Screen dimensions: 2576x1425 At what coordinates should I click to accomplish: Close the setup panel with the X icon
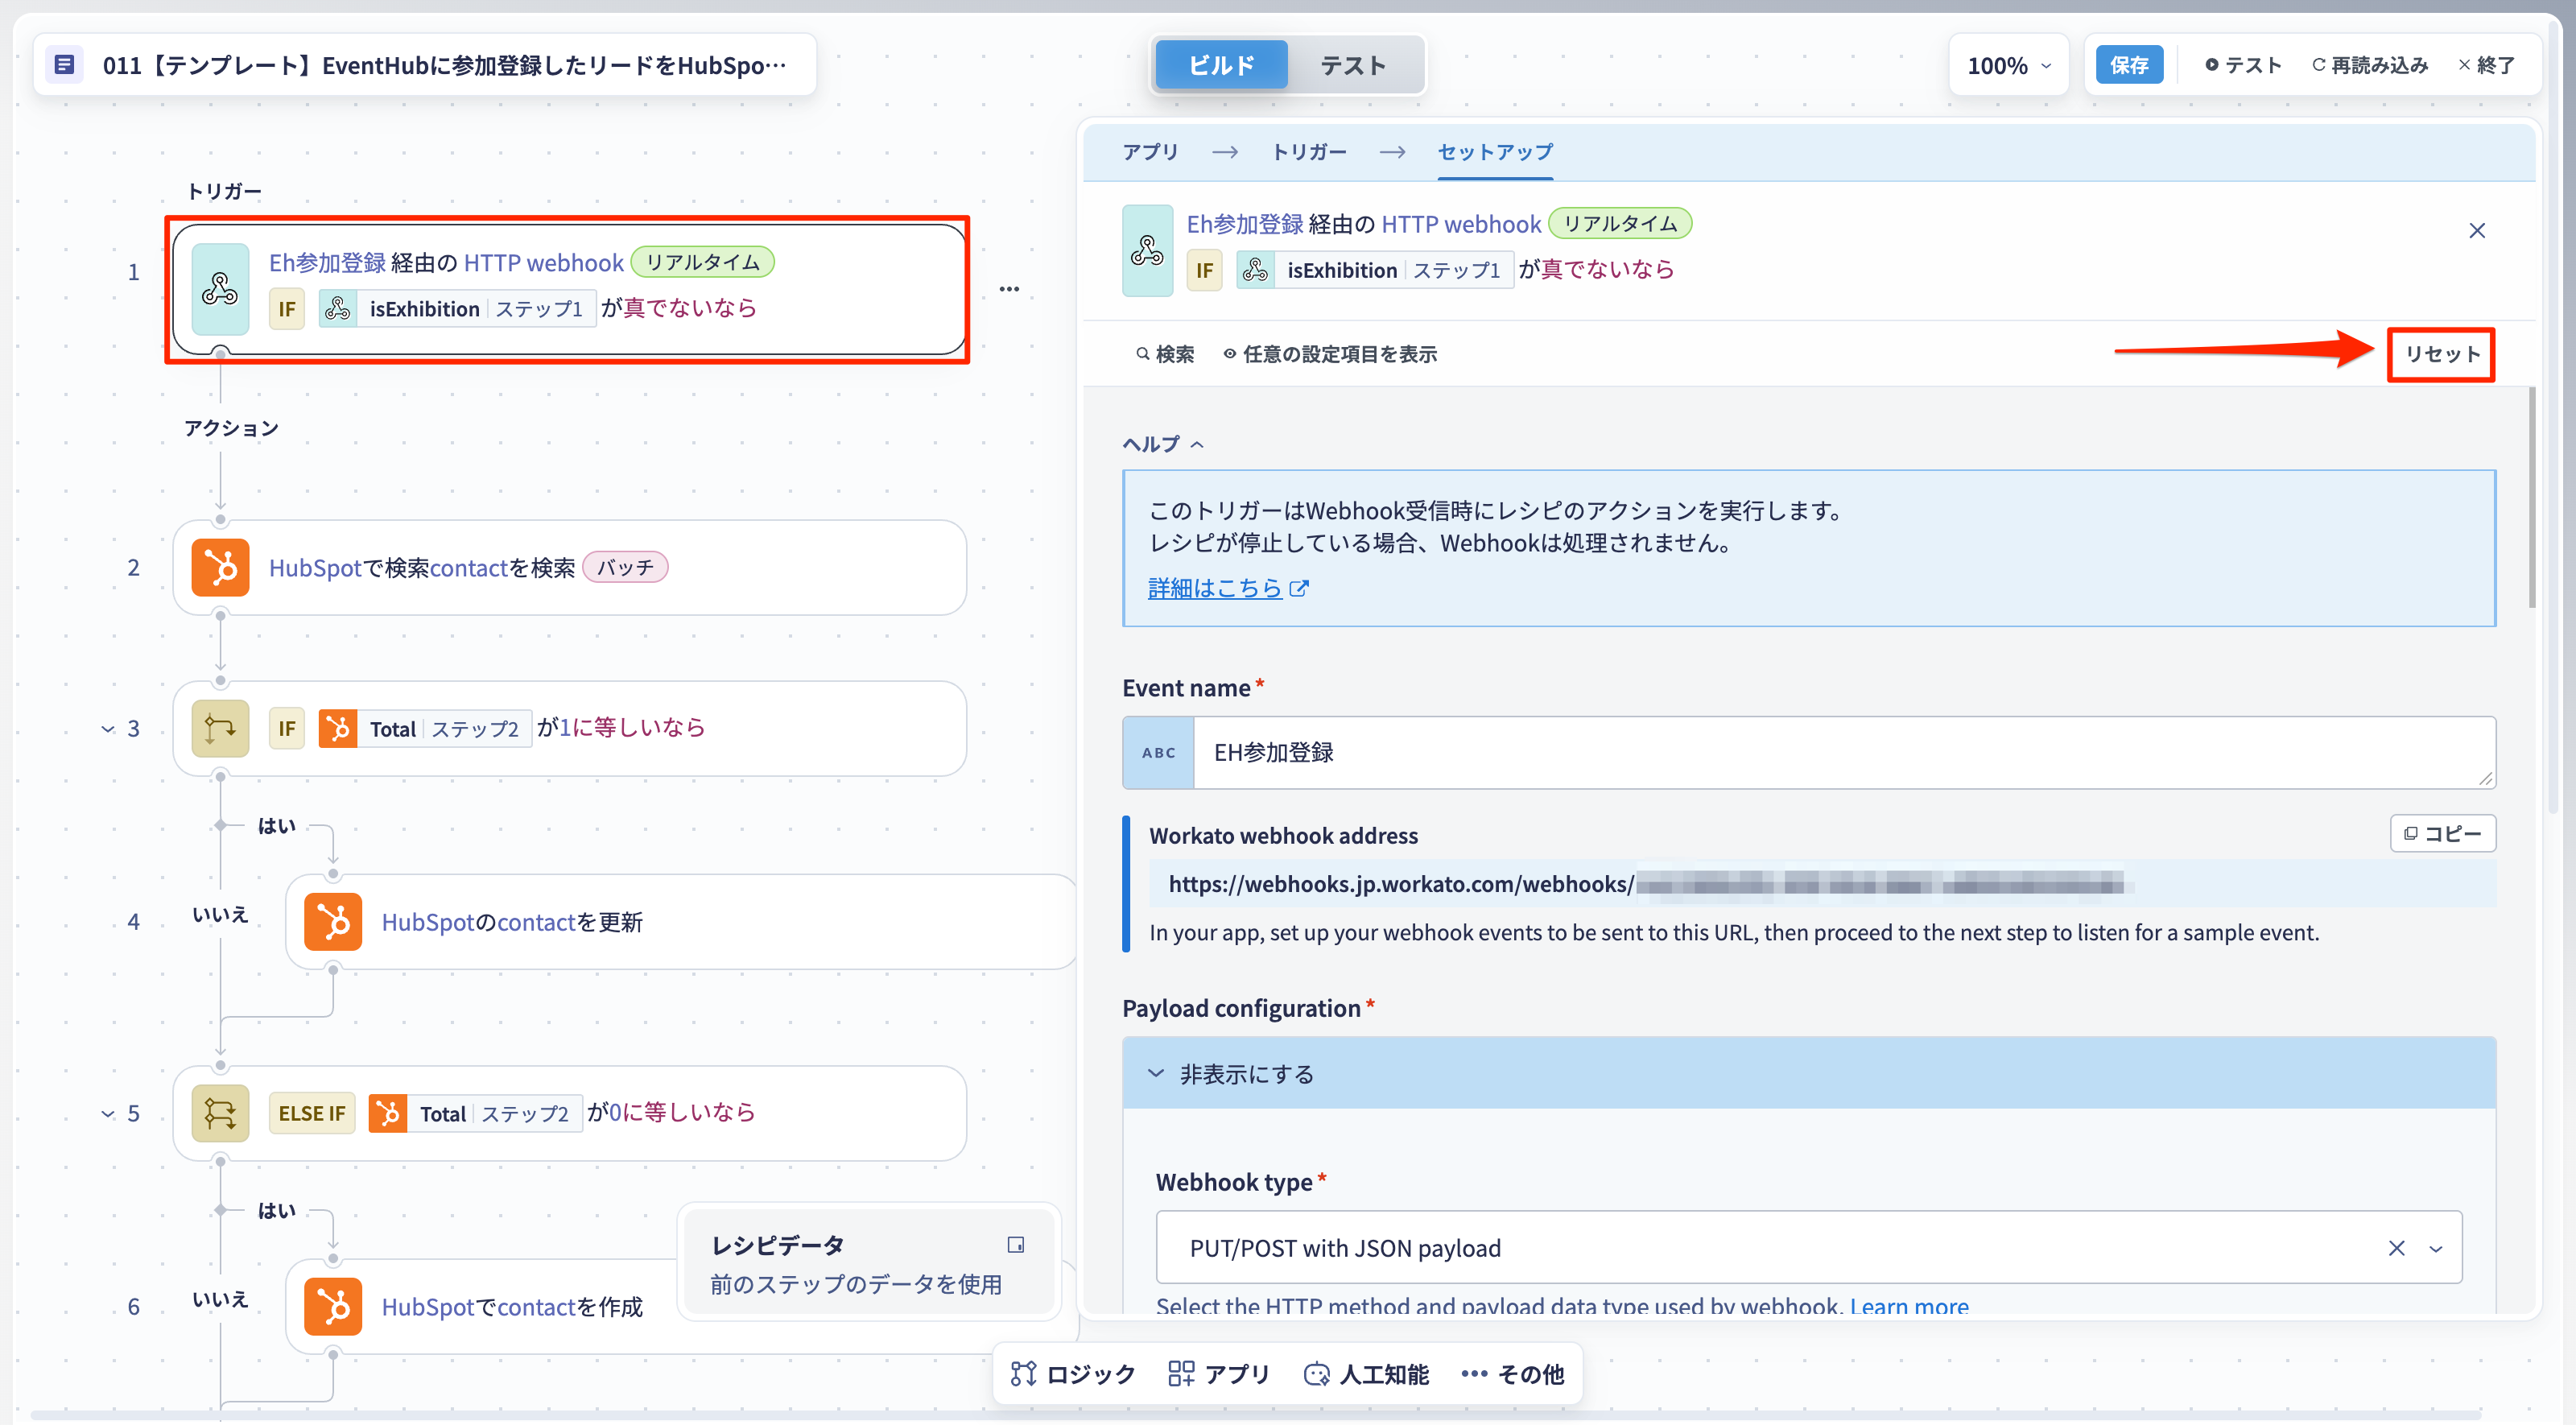(2476, 231)
